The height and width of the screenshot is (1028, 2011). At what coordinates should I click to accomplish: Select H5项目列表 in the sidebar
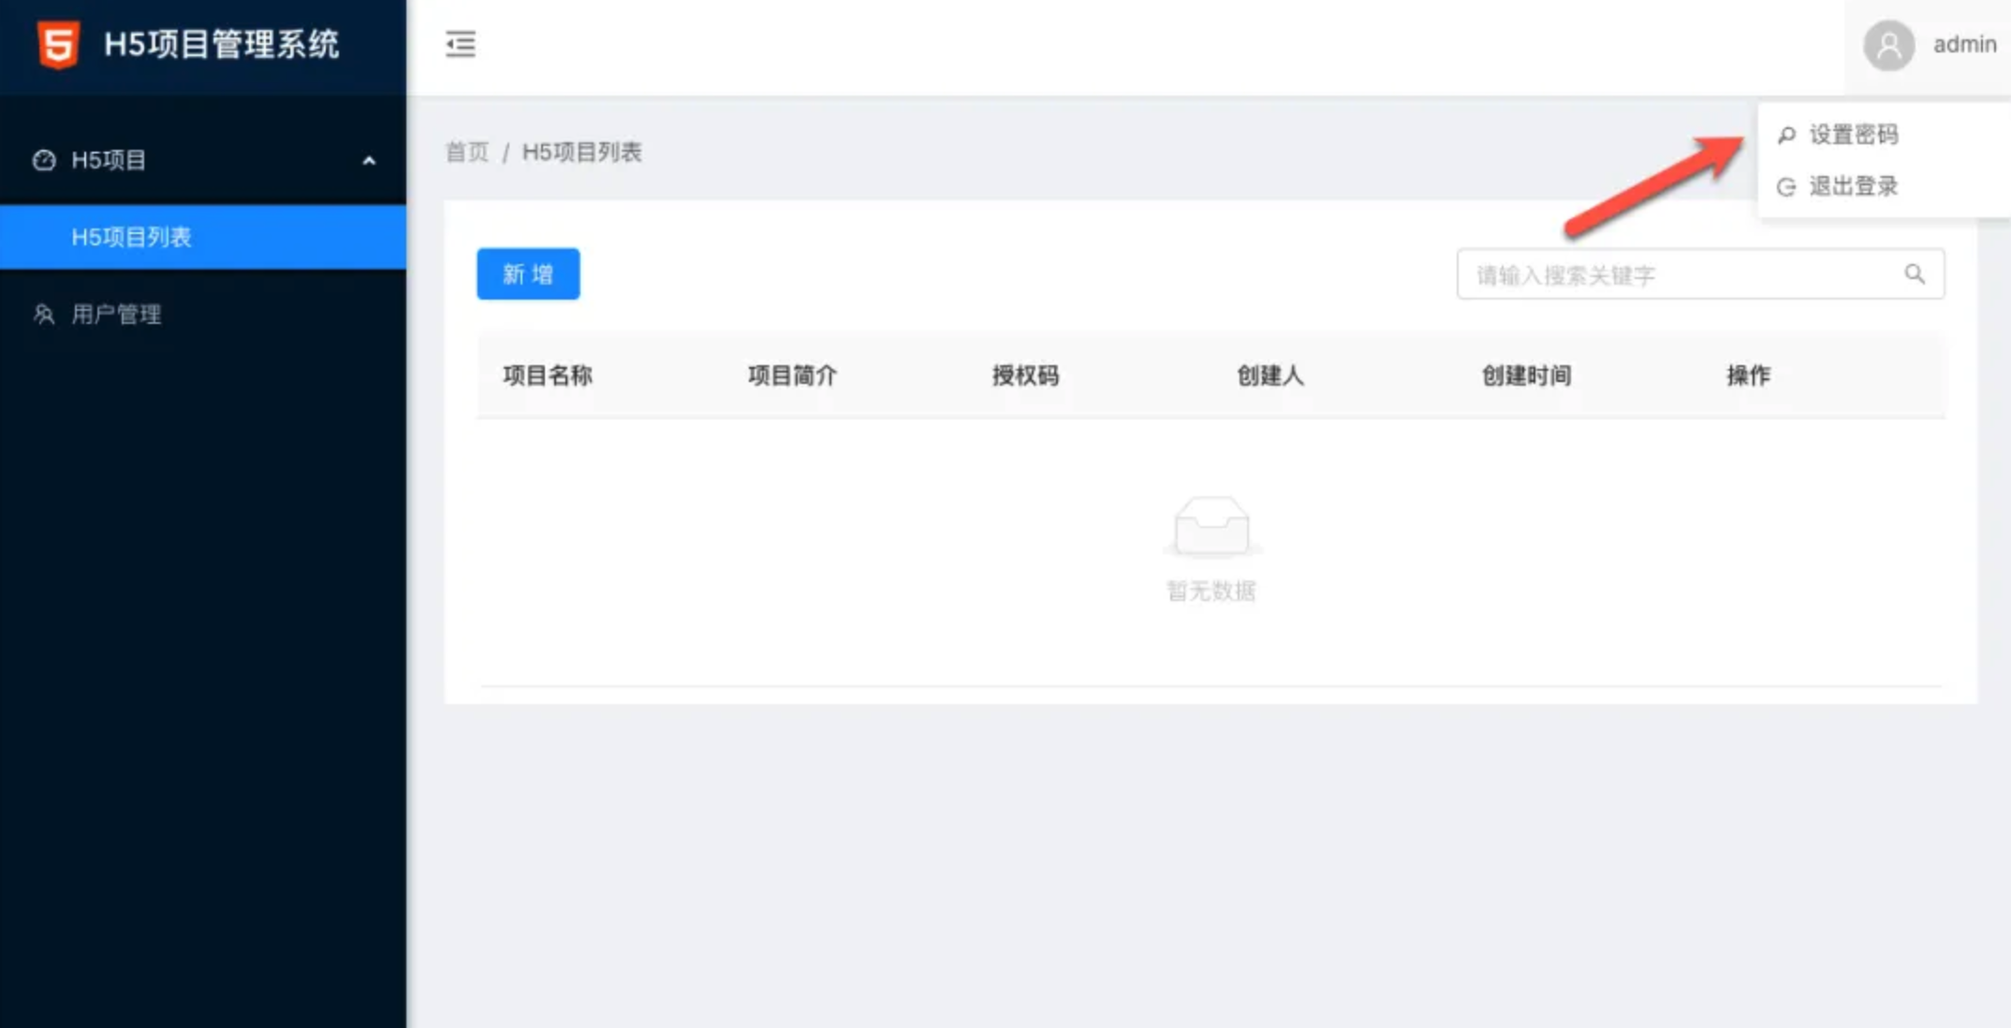[132, 237]
